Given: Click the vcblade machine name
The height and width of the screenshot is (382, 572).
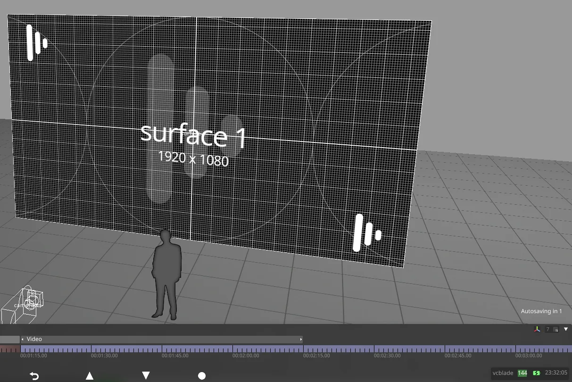Looking at the screenshot, I should pos(503,373).
